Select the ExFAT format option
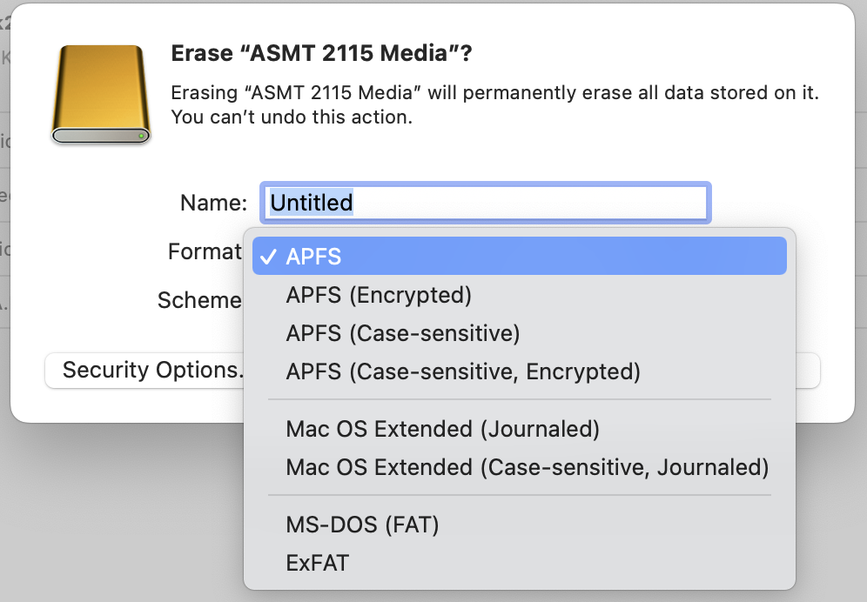Image resolution: width=867 pixels, height=602 pixels. tap(317, 563)
